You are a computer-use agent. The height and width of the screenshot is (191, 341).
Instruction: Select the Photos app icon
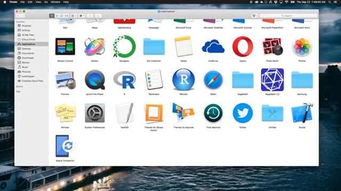(302, 47)
